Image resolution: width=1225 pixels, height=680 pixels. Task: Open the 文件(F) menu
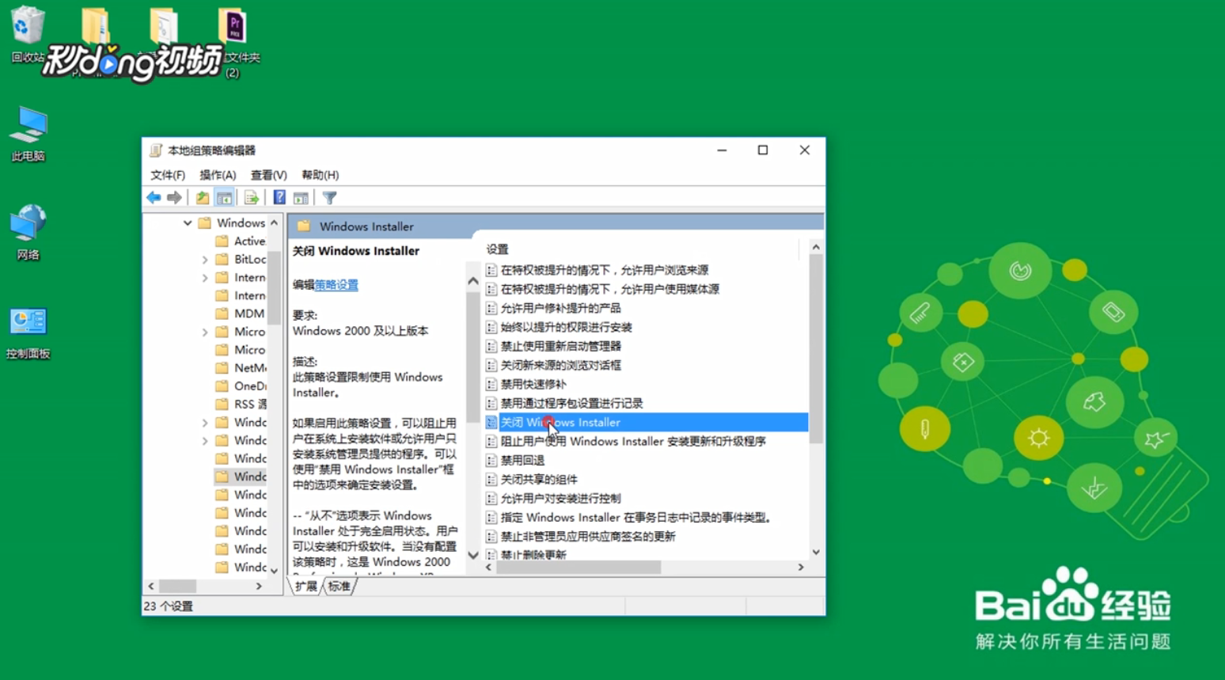168,175
